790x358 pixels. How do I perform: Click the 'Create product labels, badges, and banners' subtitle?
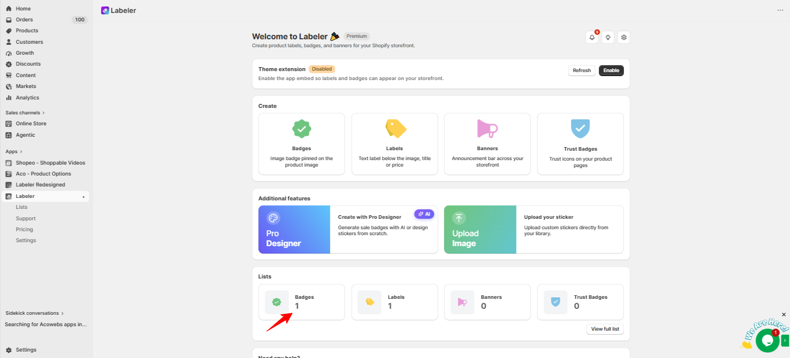click(334, 46)
